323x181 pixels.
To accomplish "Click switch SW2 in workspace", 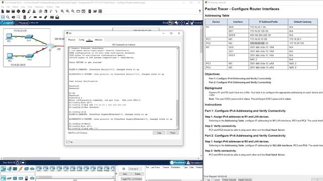I will pos(29,56).
